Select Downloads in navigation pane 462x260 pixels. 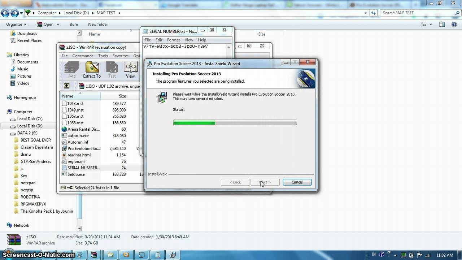27,34
